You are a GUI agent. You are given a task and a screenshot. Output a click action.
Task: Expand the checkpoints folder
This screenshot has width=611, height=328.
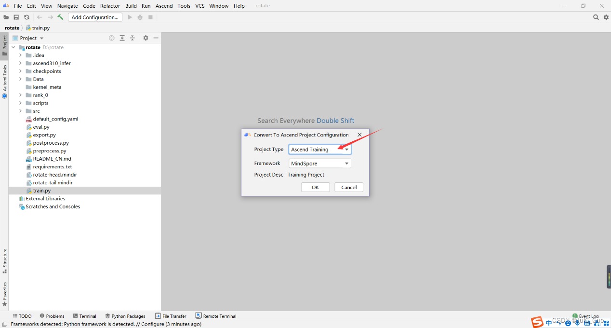pyautogui.click(x=20, y=71)
